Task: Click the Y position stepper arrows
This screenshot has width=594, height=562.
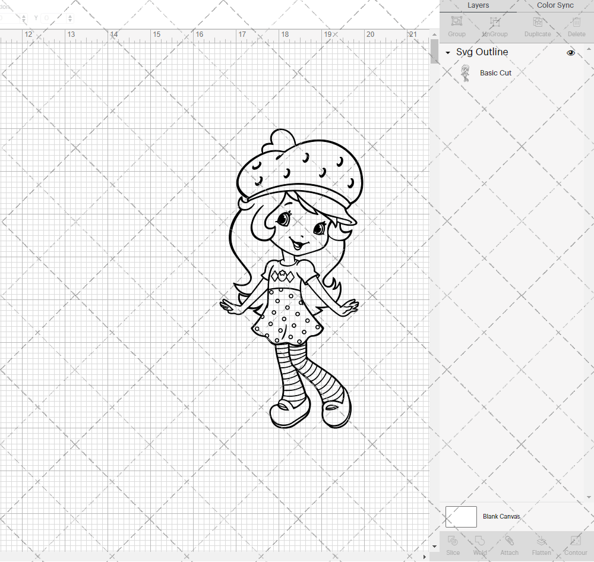Action: (70, 18)
